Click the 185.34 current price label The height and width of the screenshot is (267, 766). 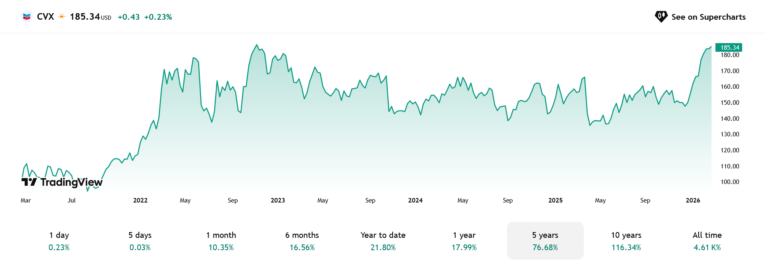(x=729, y=47)
